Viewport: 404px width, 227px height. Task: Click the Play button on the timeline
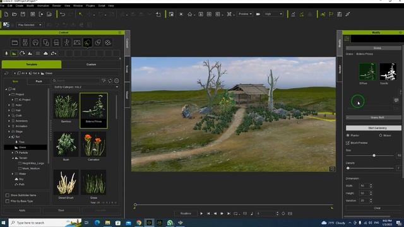tap(201, 214)
